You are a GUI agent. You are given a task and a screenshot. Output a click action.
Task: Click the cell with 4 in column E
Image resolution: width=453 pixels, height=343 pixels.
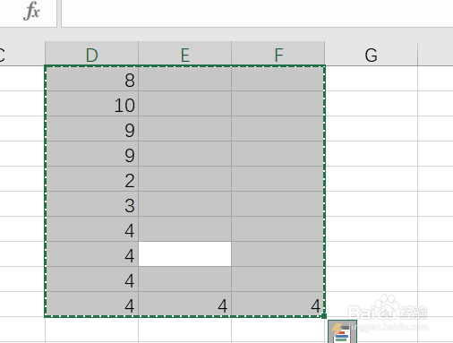184,304
